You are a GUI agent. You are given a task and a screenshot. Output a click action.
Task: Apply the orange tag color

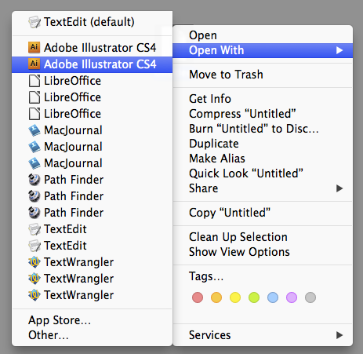pos(216,297)
